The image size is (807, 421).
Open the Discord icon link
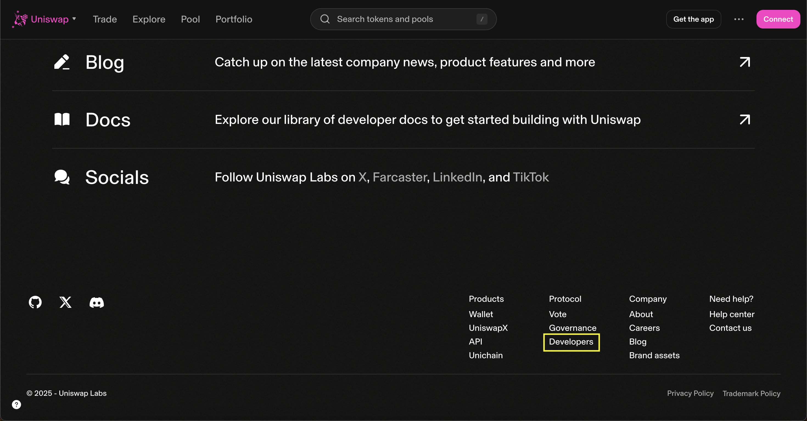pos(97,303)
